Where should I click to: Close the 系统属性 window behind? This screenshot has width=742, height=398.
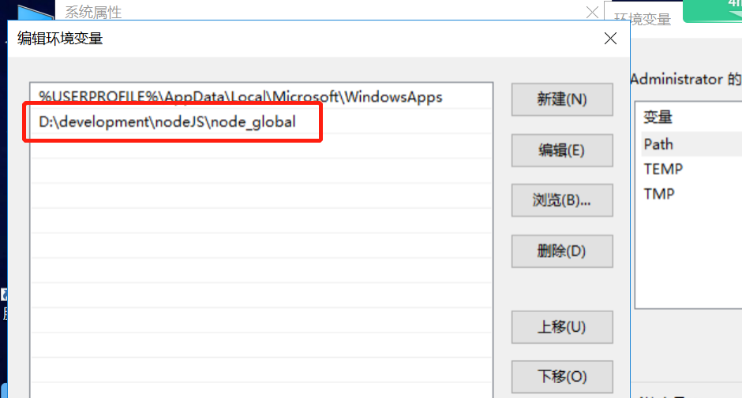point(592,12)
